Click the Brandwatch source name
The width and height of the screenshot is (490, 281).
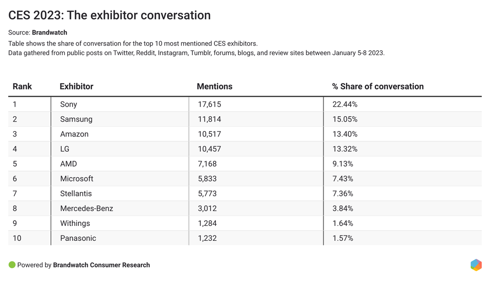tap(49, 33)
